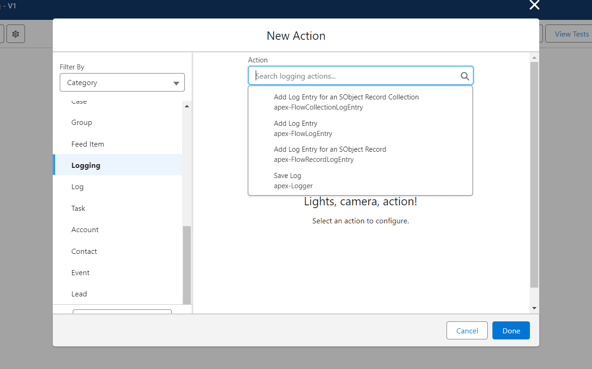Click the category list scrollbar thumb

[x=187, y=264]
